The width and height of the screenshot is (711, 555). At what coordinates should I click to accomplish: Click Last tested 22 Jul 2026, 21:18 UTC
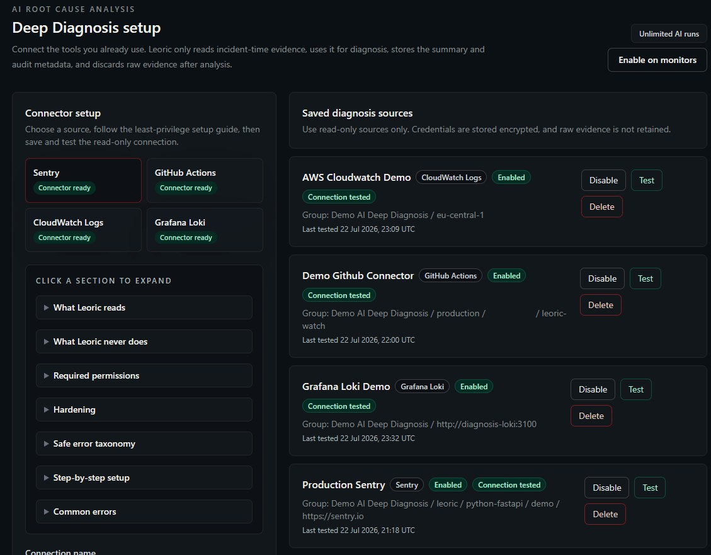click(x=358, y=530)
